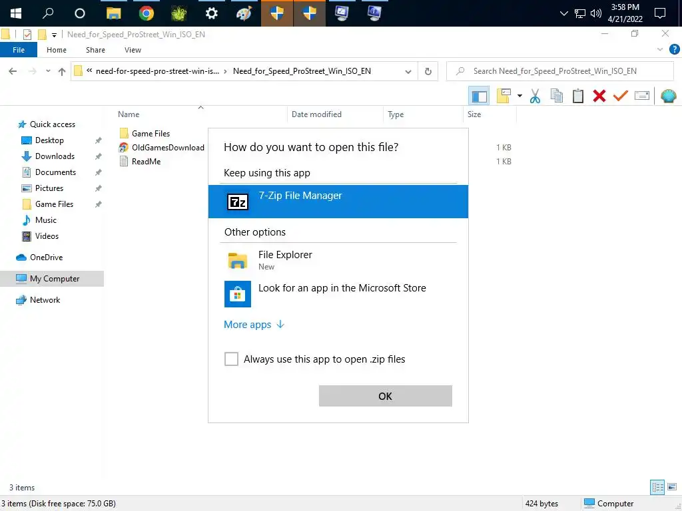Click the shell globe toolbar icon

pos(669,96)
